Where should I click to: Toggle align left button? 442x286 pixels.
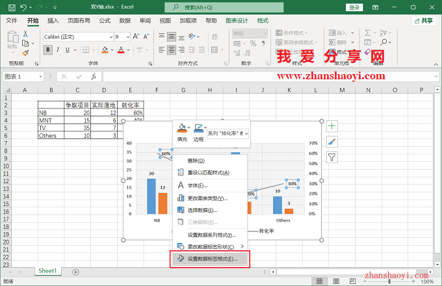click(161, 50)
